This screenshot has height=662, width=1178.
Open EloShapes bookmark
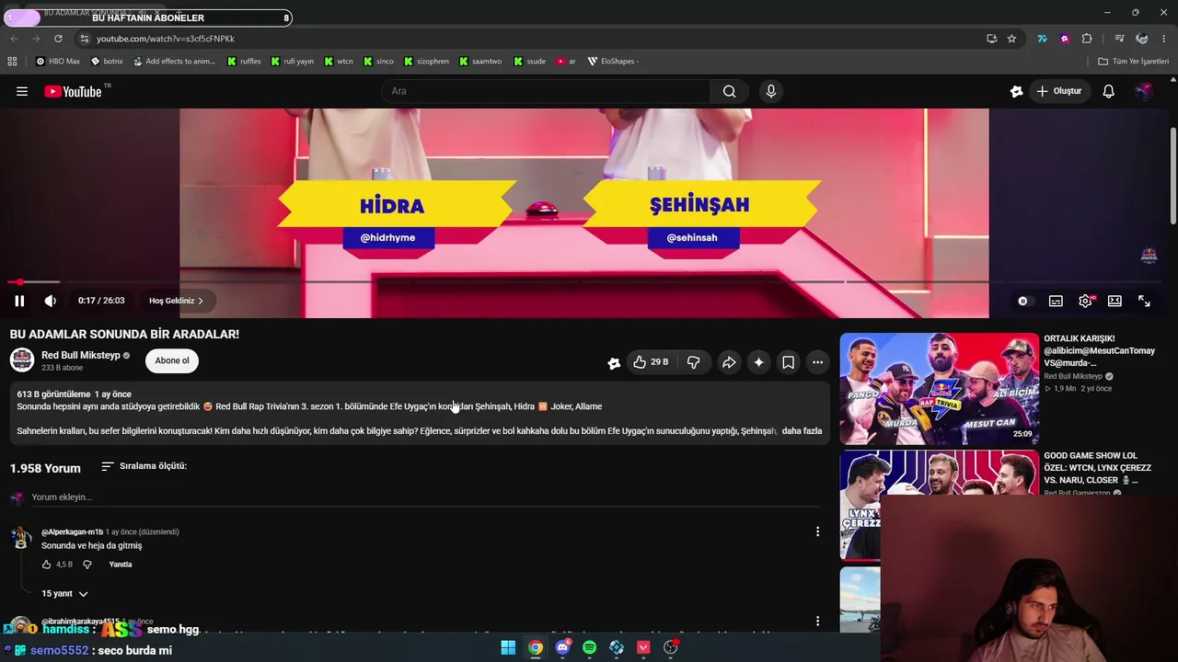(x=614, y=62)
